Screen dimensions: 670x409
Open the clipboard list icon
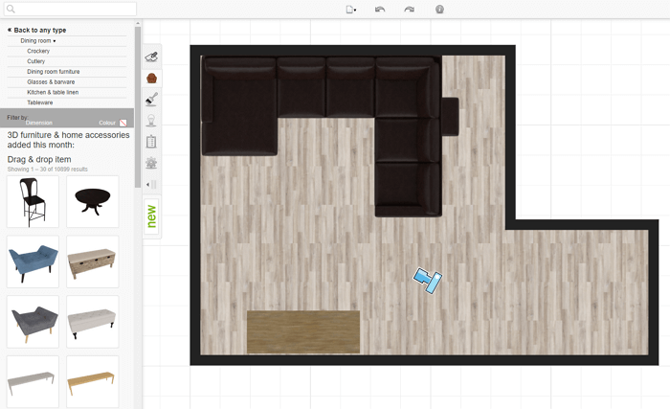(x=151, y=142)
